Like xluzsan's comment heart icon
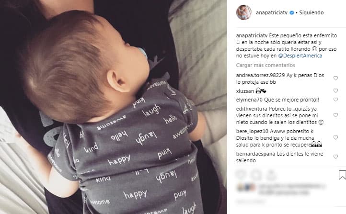 click(335, 90)
